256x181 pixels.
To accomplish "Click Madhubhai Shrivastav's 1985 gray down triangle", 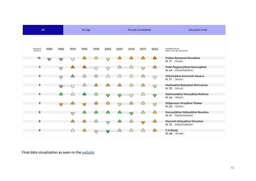I will coord(61,87).
